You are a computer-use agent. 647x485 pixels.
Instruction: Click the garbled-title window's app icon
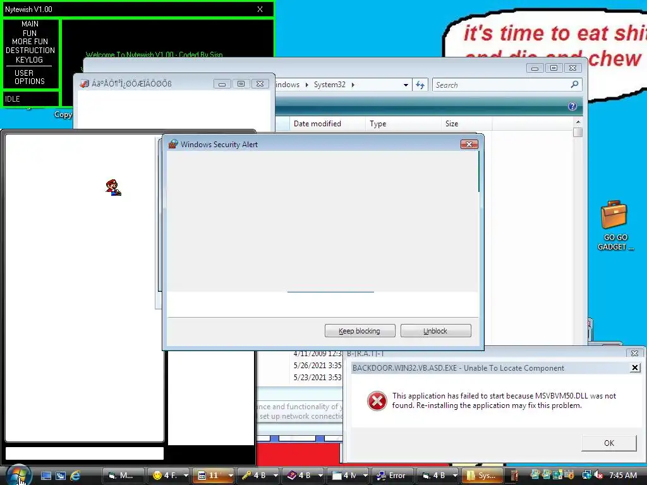tap(85, 84)
